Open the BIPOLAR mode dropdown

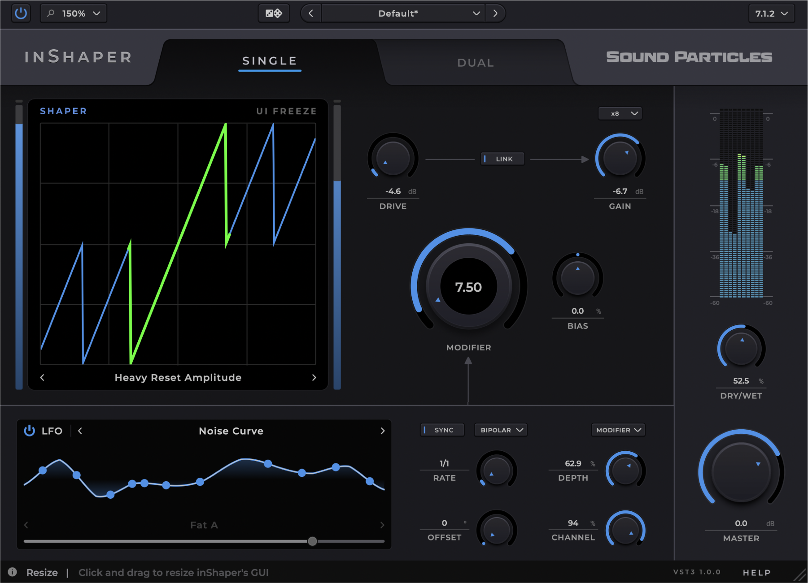tap(501, 430)
